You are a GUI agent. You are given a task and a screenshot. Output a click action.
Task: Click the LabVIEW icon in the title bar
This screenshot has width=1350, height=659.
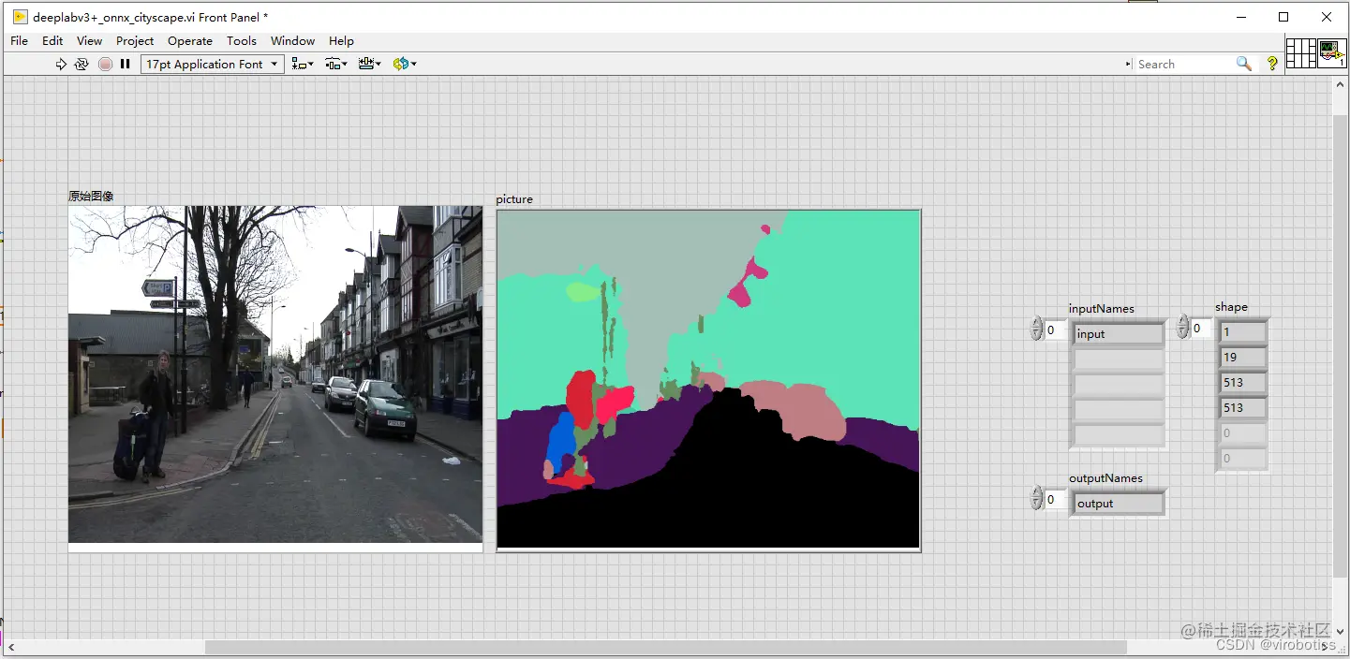(x=20, y=17)
